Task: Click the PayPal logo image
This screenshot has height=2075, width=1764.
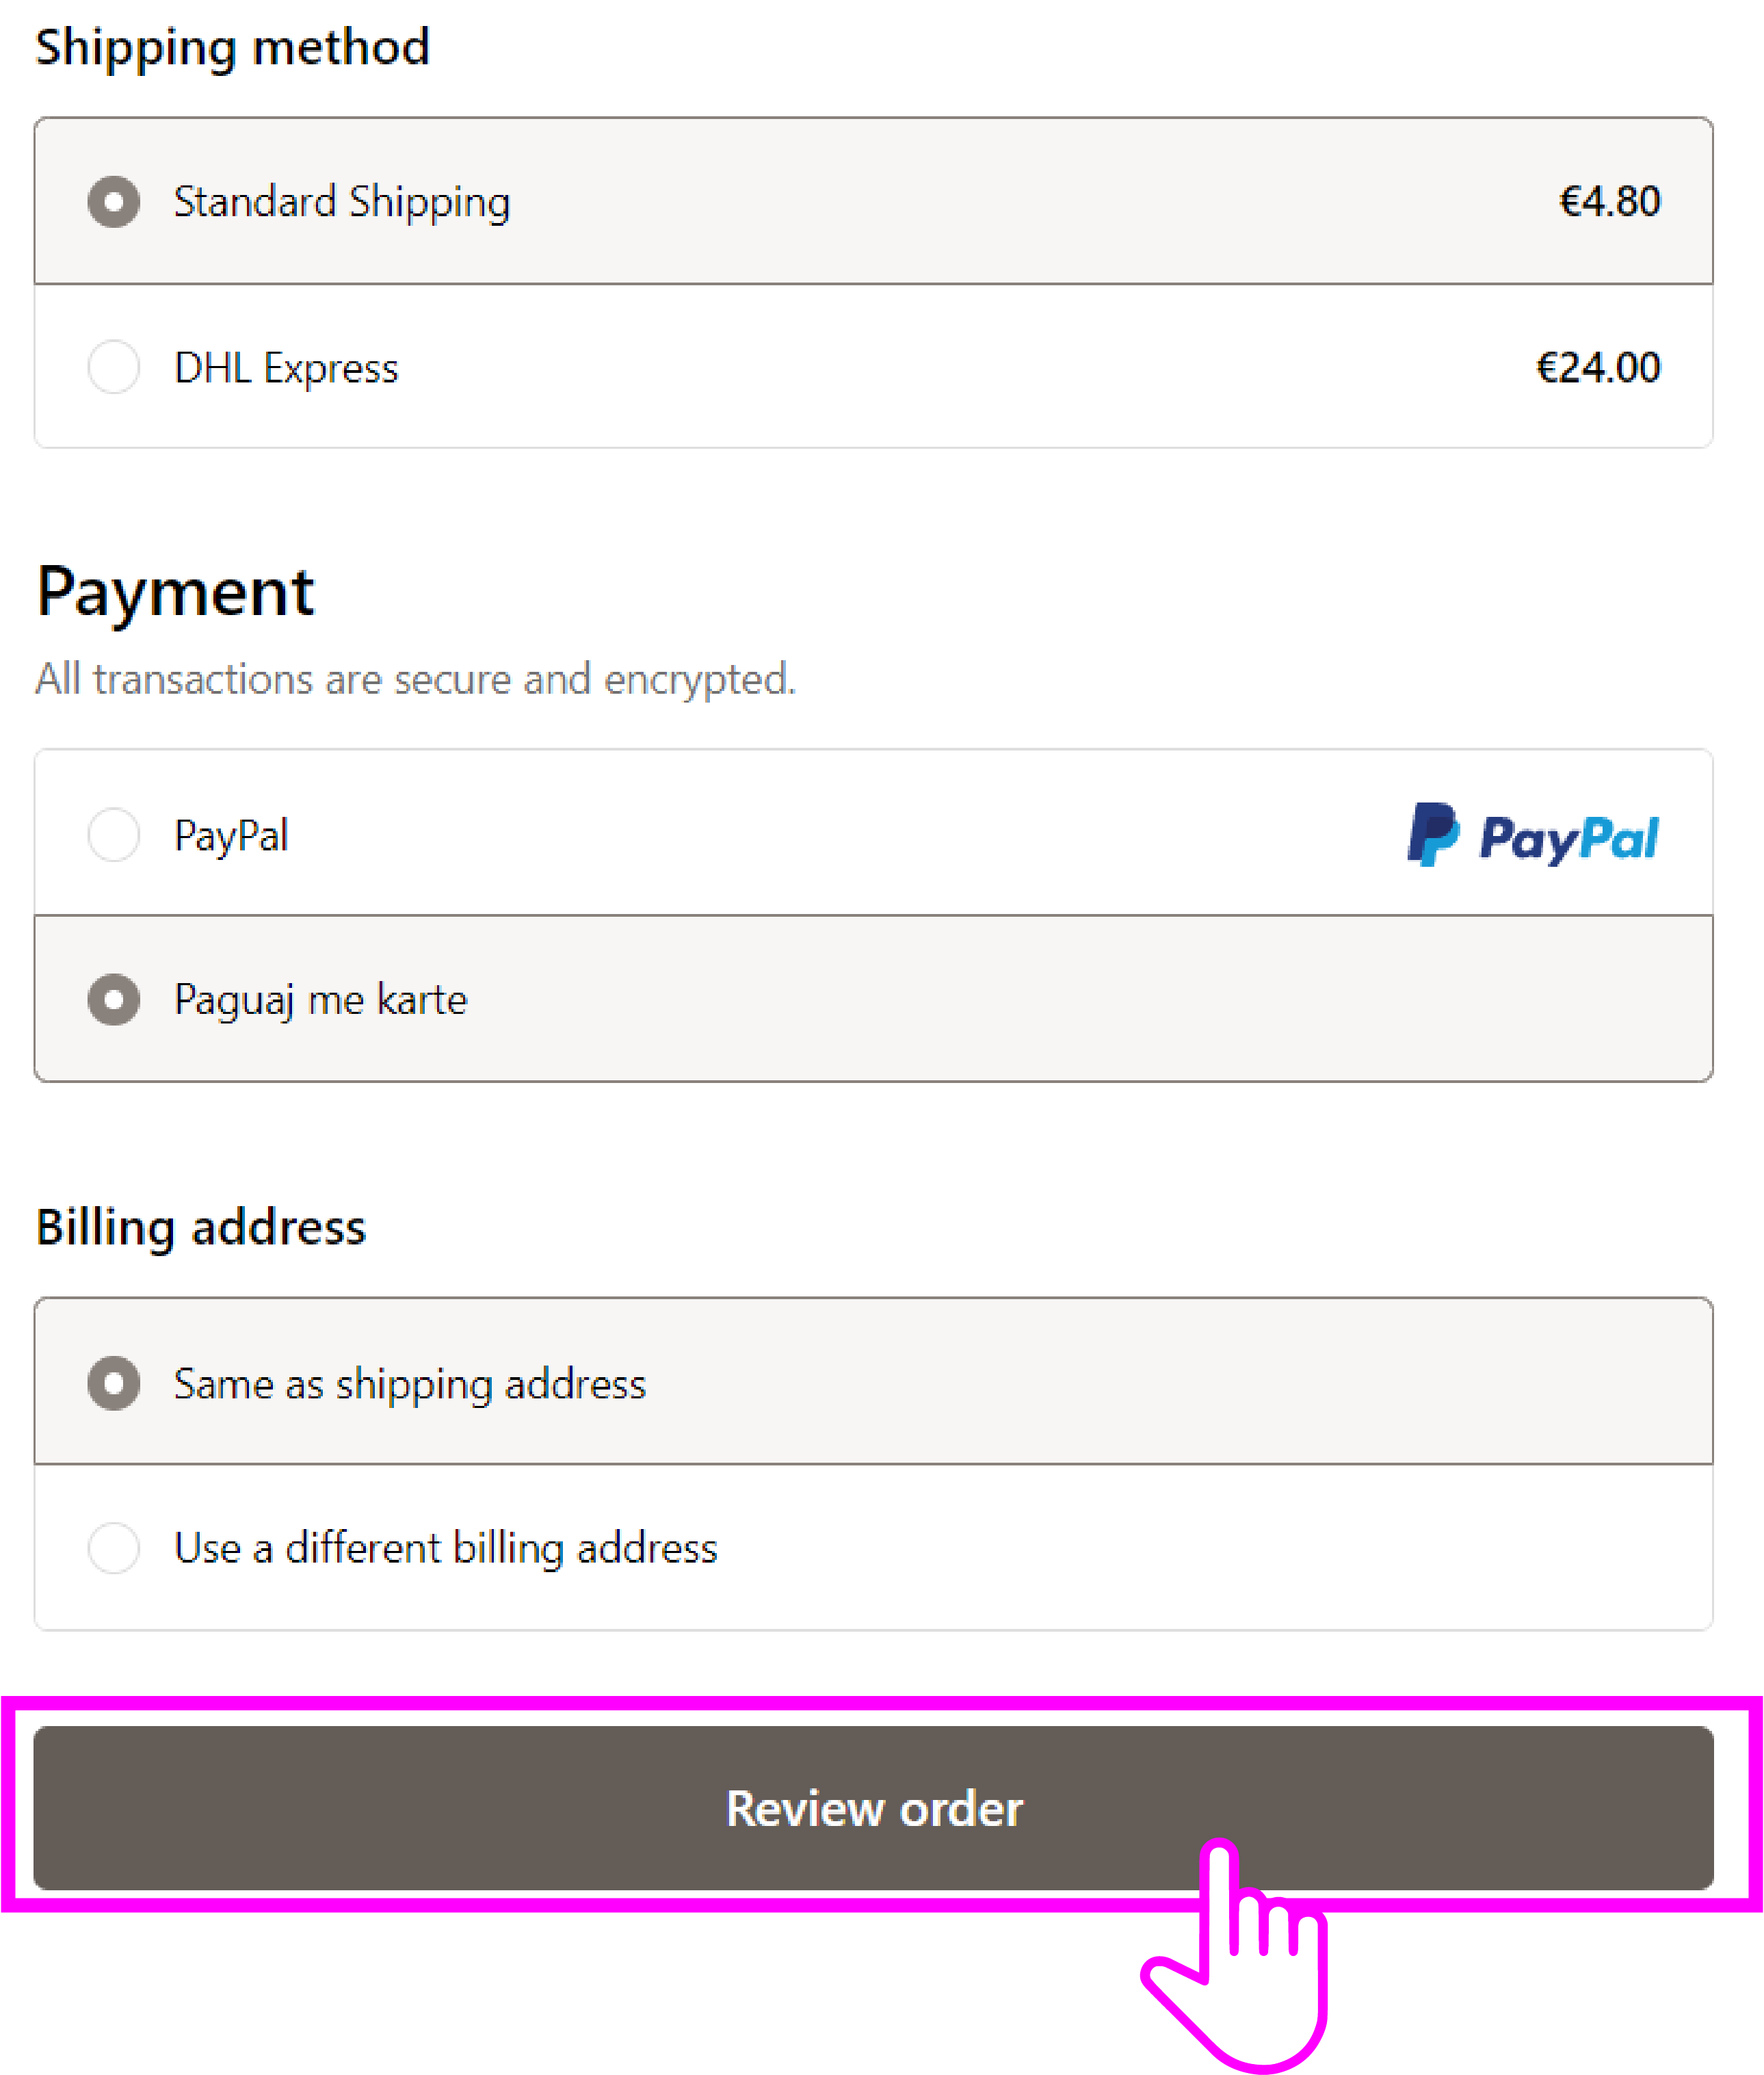Action: (1532, 835)
